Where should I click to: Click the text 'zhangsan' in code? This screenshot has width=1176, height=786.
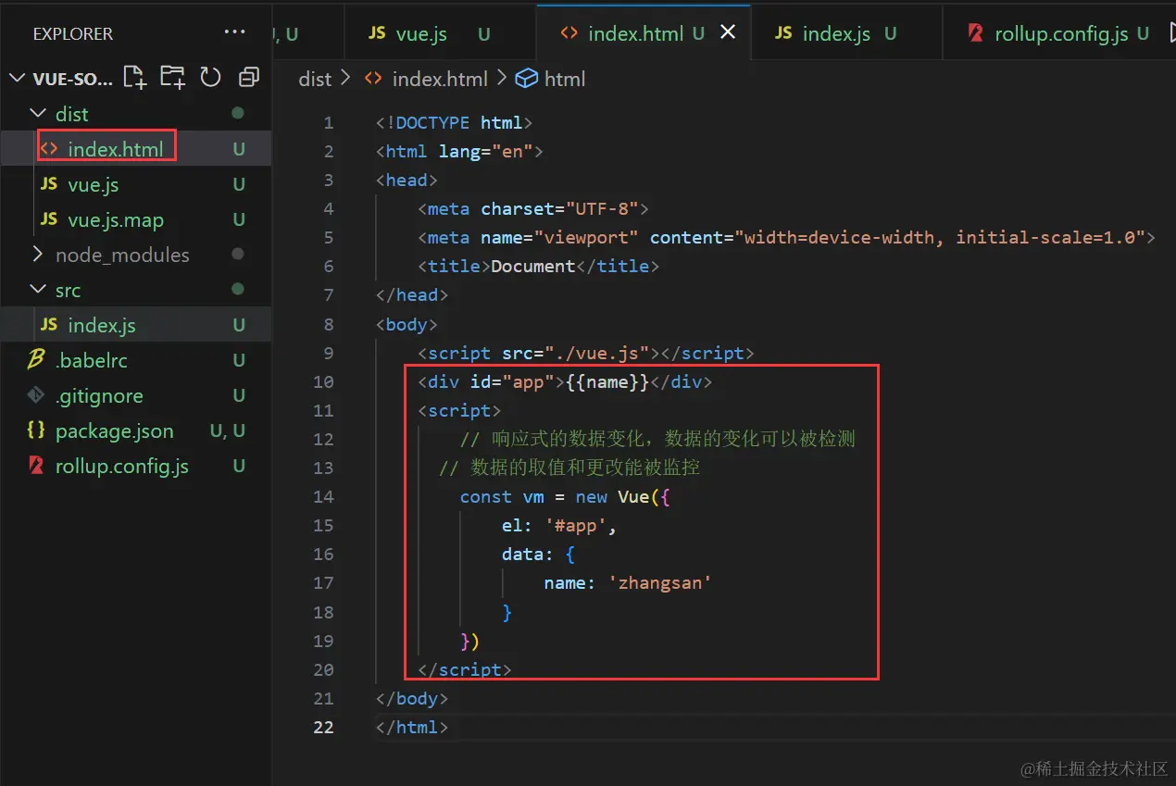click(x=660, y=582)
